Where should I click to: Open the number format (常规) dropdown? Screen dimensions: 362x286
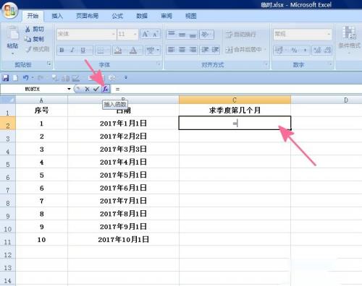point(329,34)
